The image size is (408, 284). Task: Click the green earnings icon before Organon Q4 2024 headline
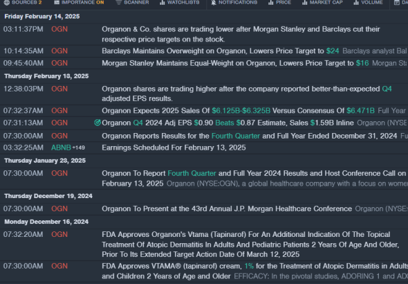click(x=98, y=123)
